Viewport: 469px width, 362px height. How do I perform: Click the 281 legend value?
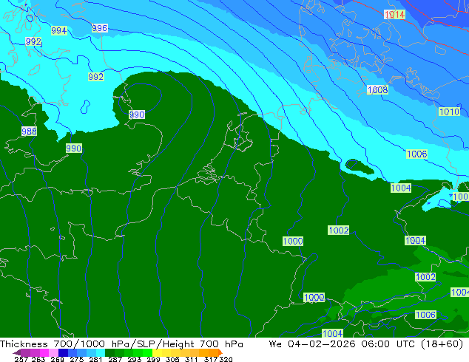click(x=95, y=359)
